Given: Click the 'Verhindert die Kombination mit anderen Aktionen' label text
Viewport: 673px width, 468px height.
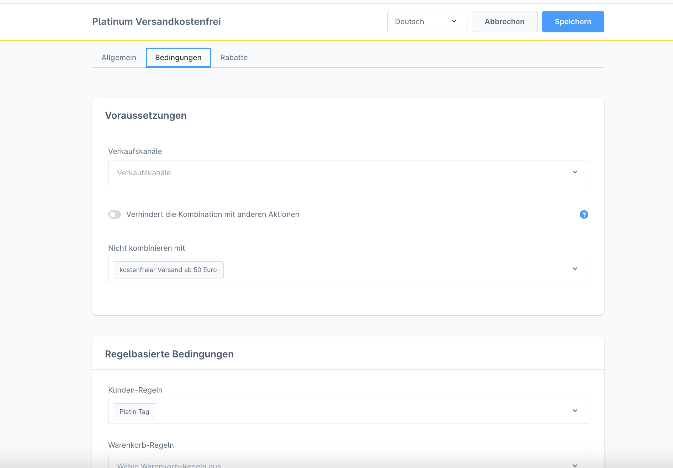Looking at the screenshot, I should [x=213, y=214].
